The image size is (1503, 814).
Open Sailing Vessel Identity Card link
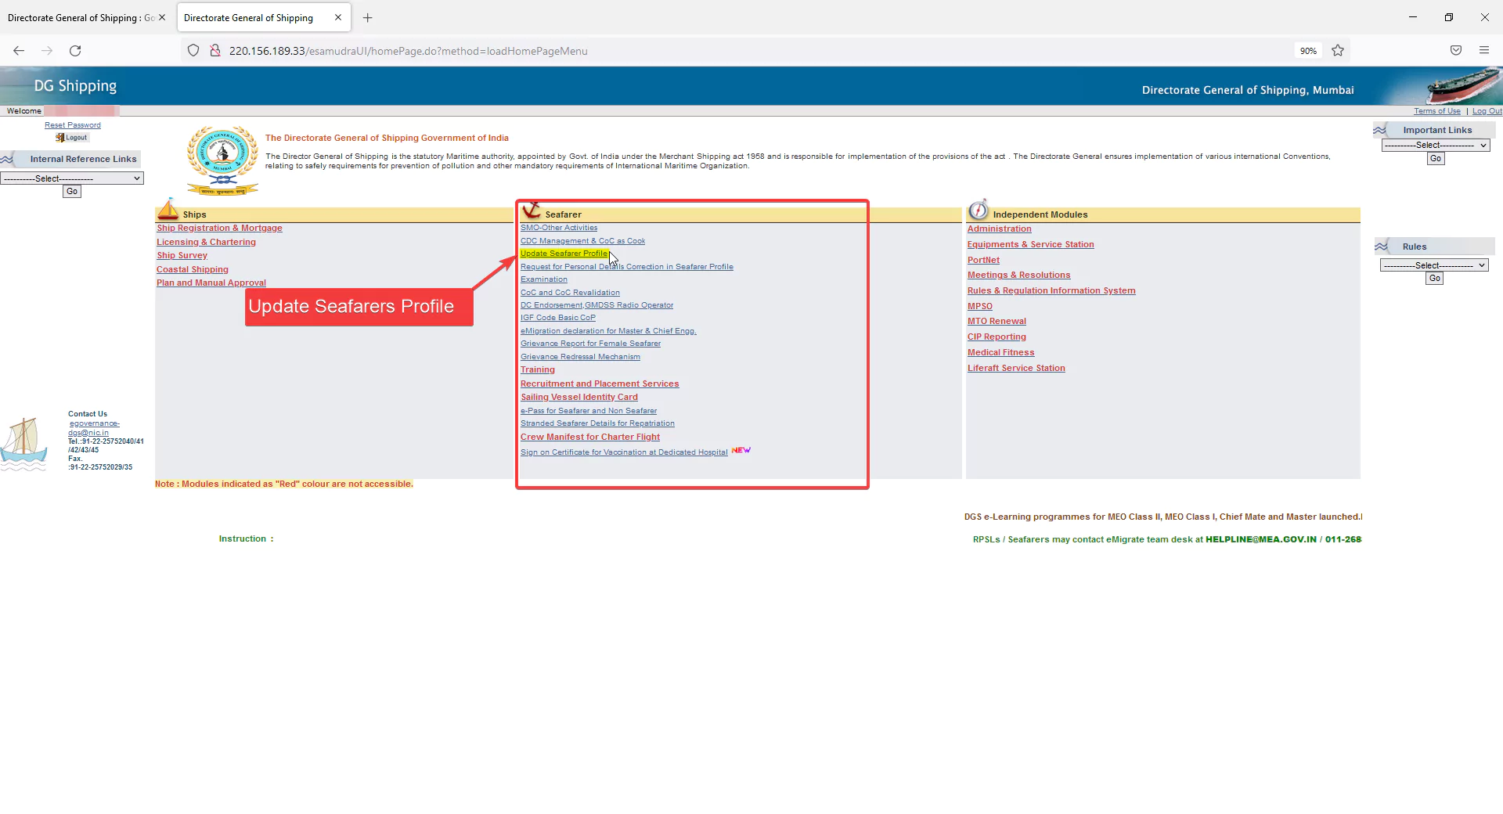click(579, 398)
